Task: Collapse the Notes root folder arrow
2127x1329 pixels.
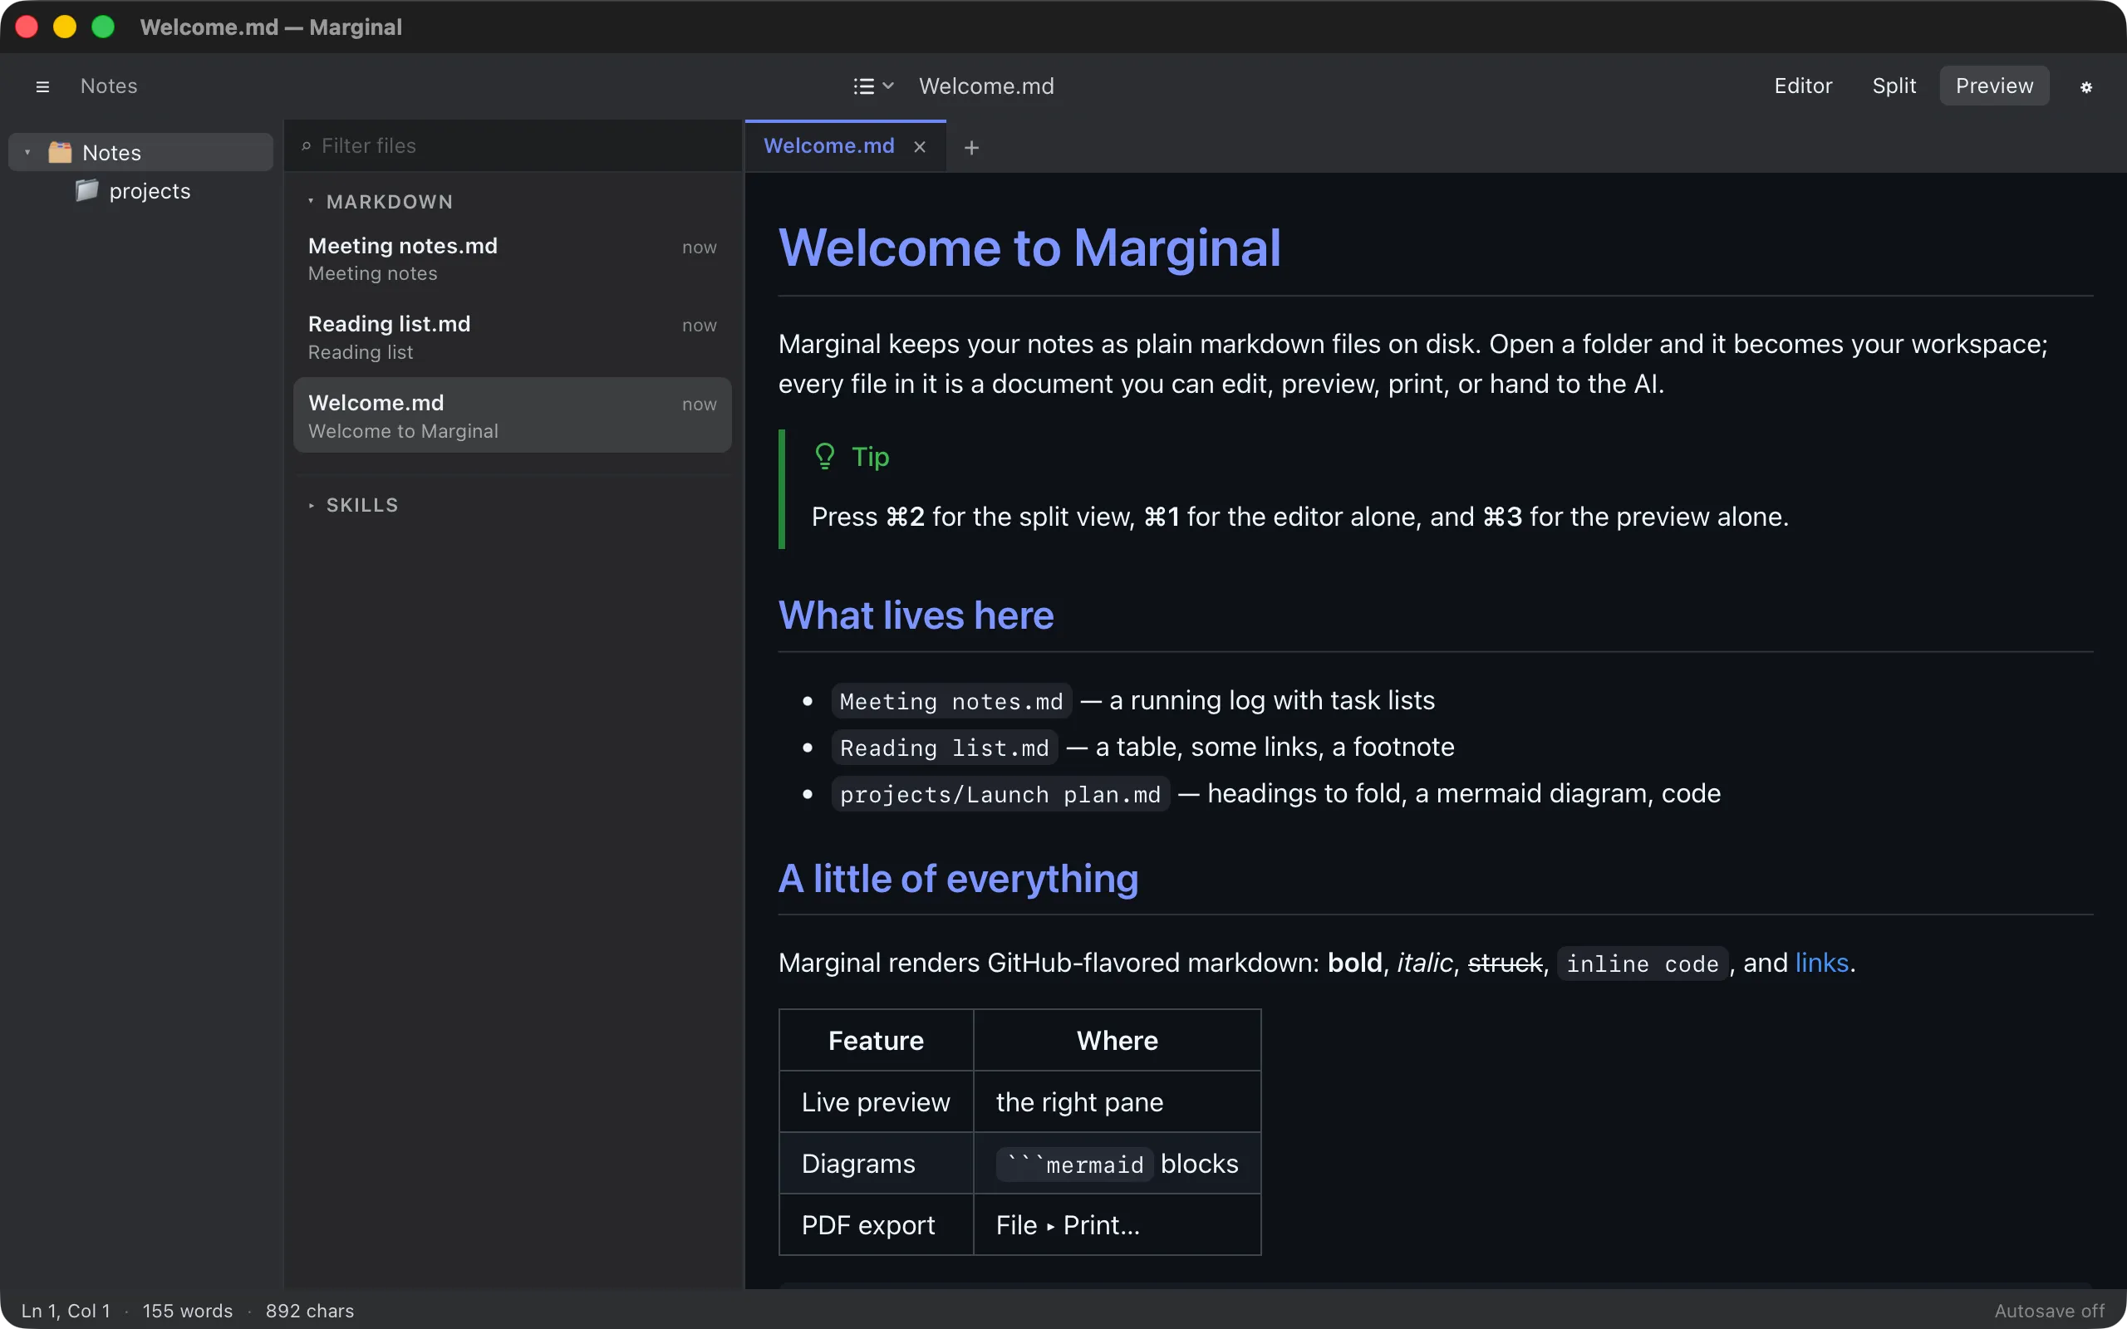Action: pyautogui.click(x=27, y=152)
